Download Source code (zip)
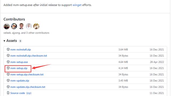171x96 pixels. pos(21,93)
